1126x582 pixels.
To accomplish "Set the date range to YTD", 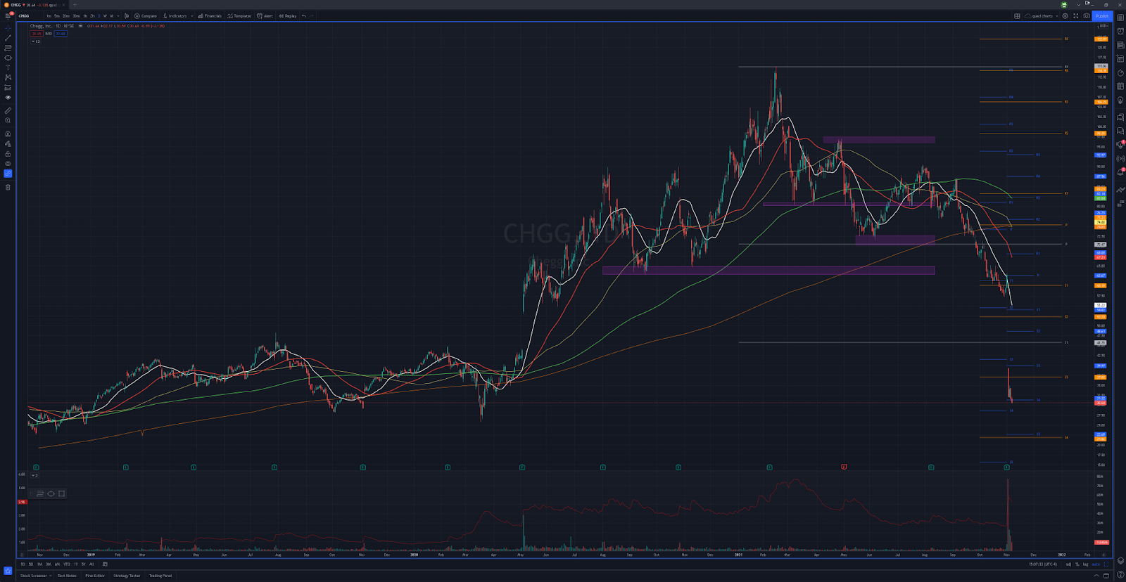I will pyautogui.click(x=67, y=564).
